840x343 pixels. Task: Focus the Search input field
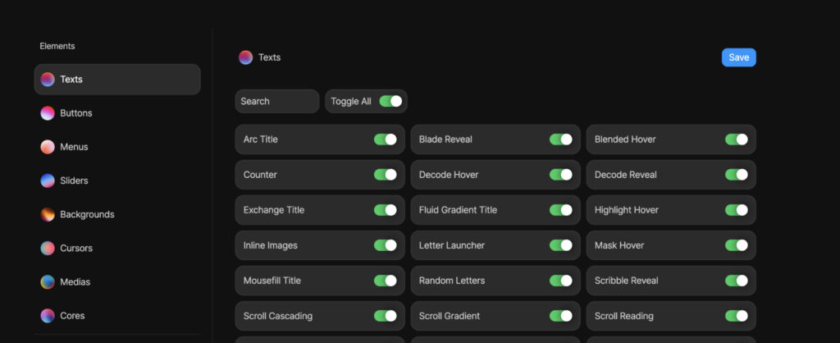click(x=276, y=101)
